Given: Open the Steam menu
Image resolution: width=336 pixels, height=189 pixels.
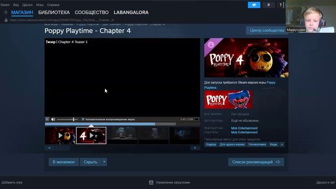Looking at the screenshot, I should tap(5, 5).
